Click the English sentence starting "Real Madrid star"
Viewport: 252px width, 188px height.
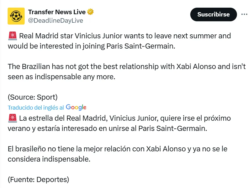125,36
